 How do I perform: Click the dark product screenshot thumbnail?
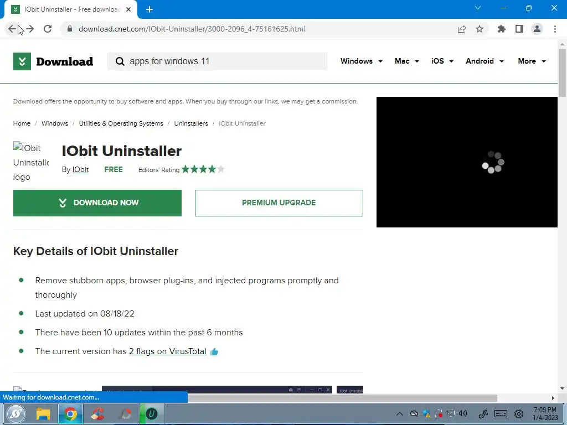[217, 390]
